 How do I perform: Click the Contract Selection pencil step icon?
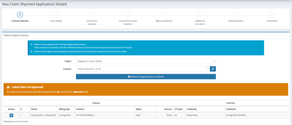coord(20,14)
